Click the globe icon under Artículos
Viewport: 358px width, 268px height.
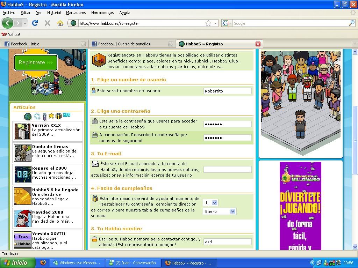[x=28, y=116]
